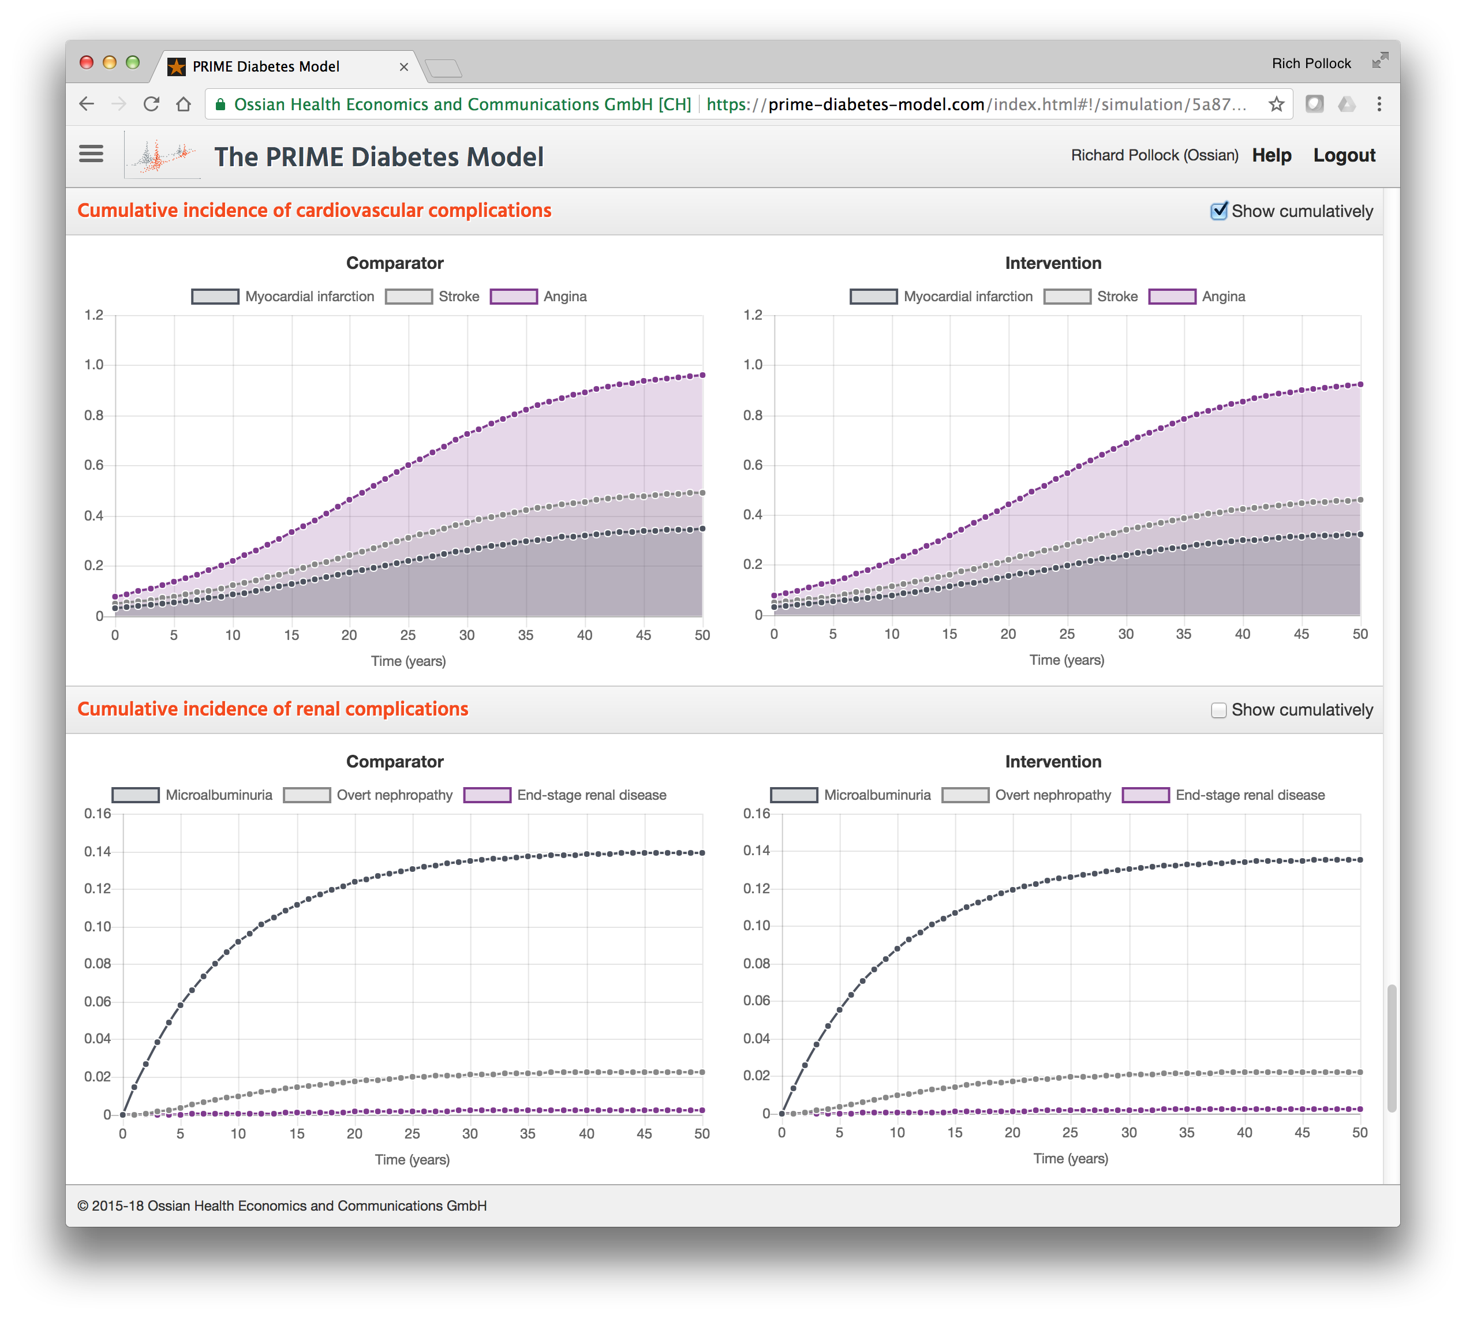Bookmark page with the star icon

point(1276,104)
